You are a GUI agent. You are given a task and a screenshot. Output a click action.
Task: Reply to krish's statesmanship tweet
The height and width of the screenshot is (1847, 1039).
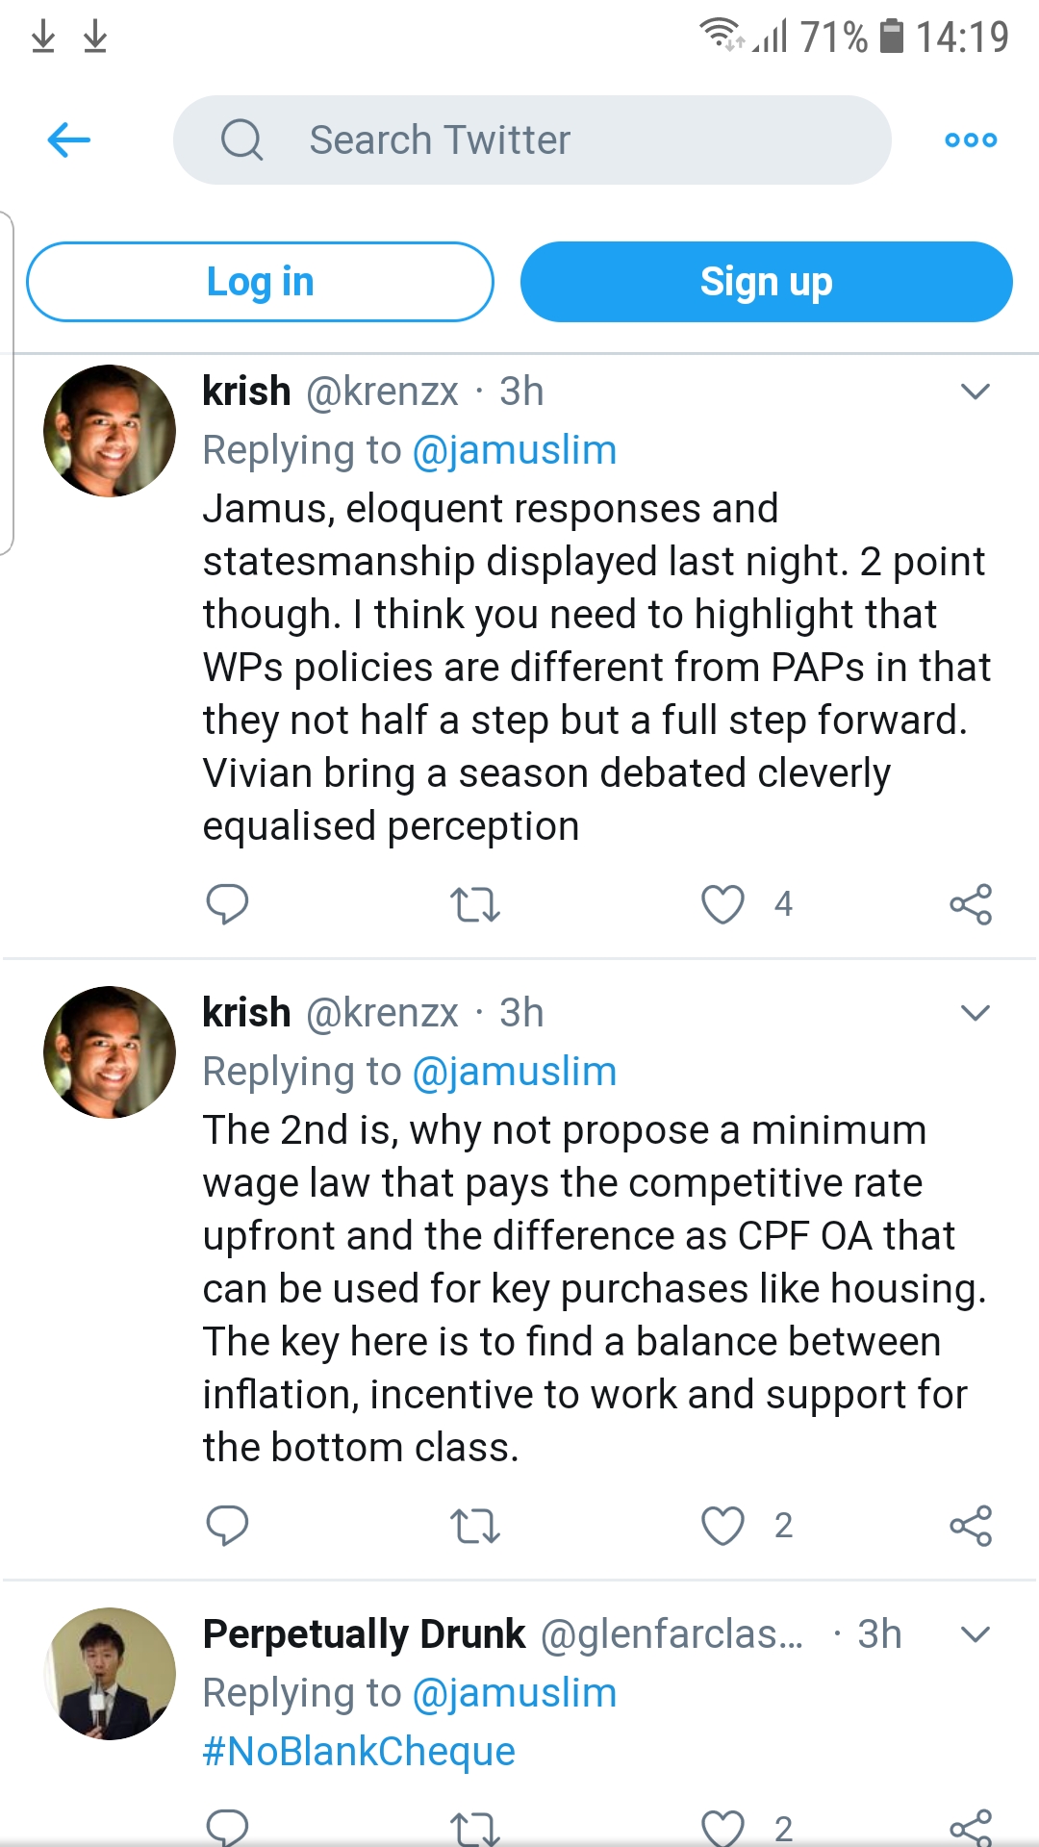tap(227, 904)
